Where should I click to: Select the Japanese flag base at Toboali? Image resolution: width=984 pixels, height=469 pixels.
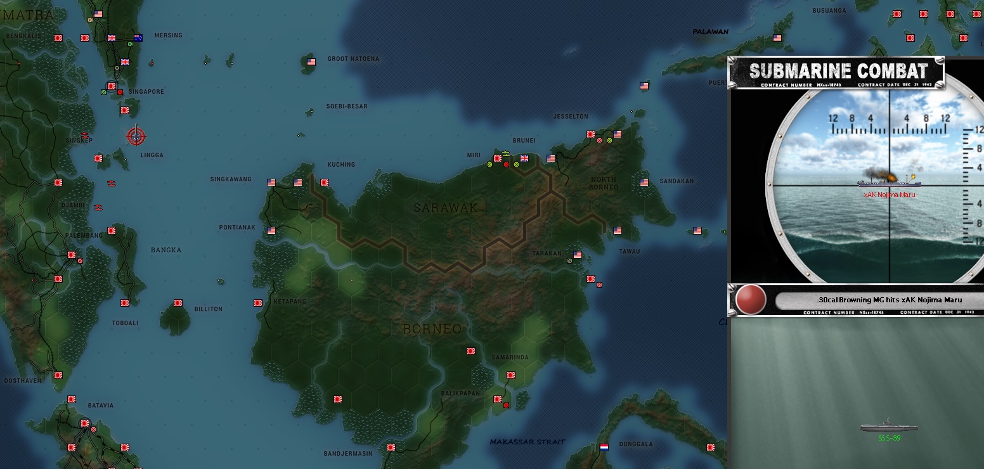coord(125,303)
